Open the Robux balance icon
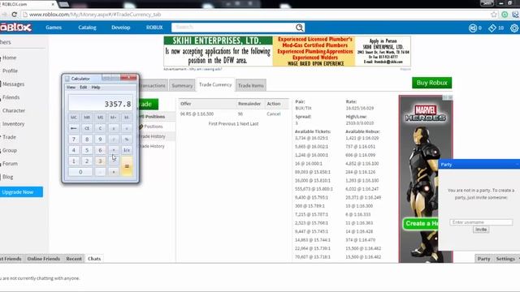This screenshot has height=292, width=520. point(473,28)
